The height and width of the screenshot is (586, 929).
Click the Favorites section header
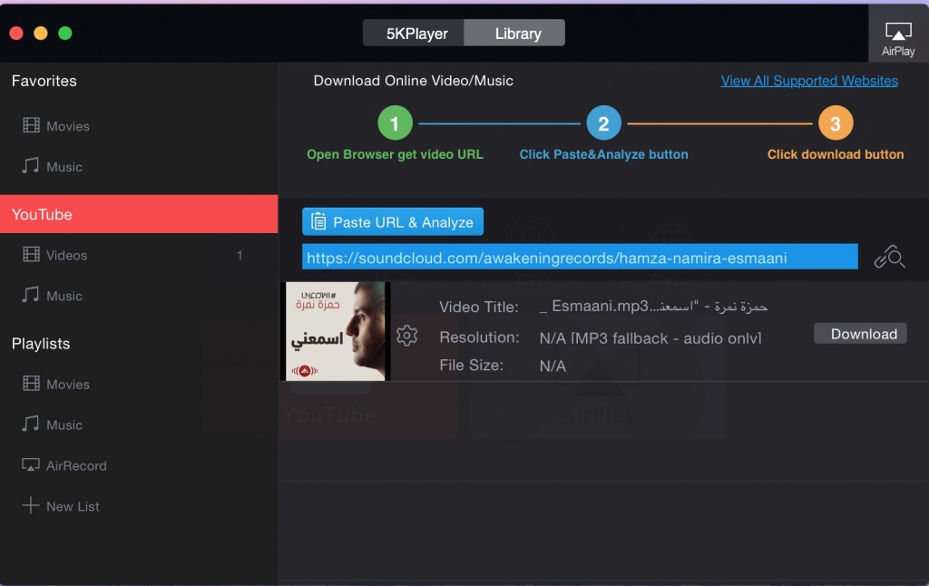point(44,81)
